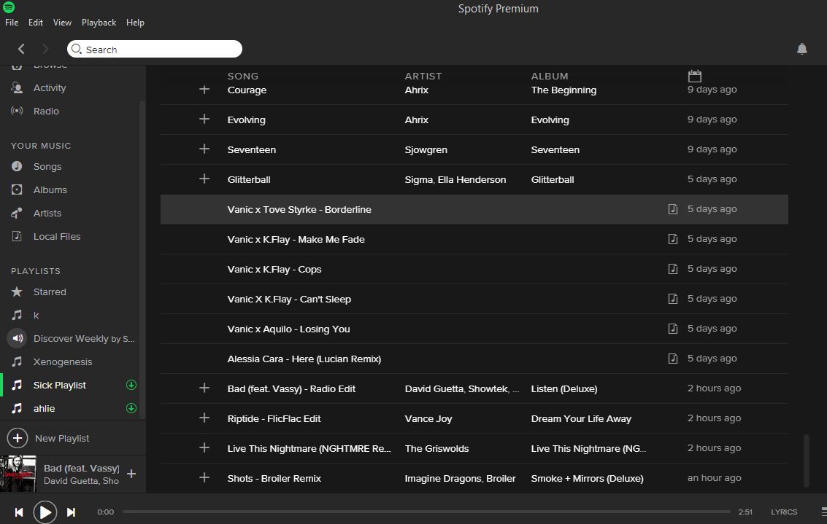Add Seventeen to Your Music
The width and height of the screenshot is (827, 524).
(x=204, y=149)
